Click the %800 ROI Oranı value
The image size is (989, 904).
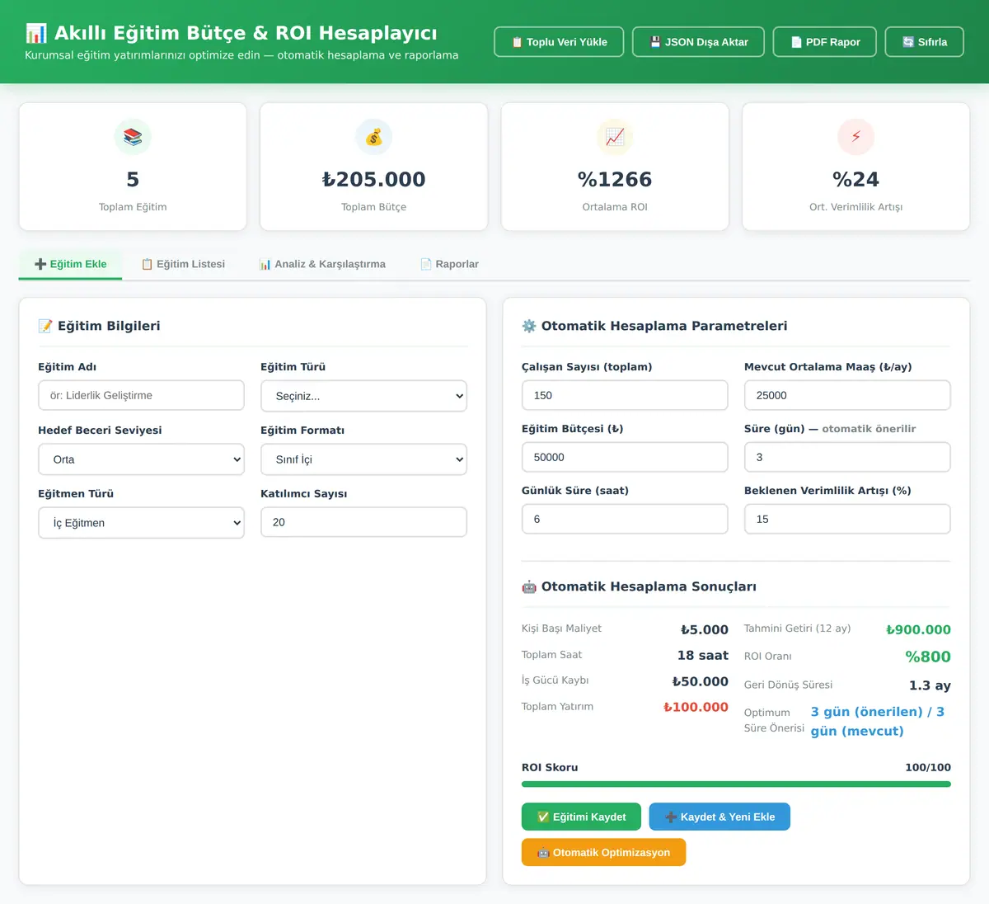928,657
